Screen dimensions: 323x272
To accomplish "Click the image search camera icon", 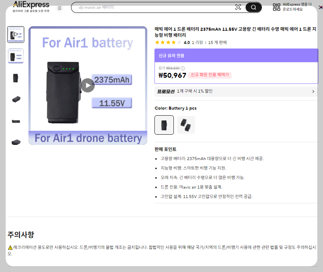I will click(238, 7).
